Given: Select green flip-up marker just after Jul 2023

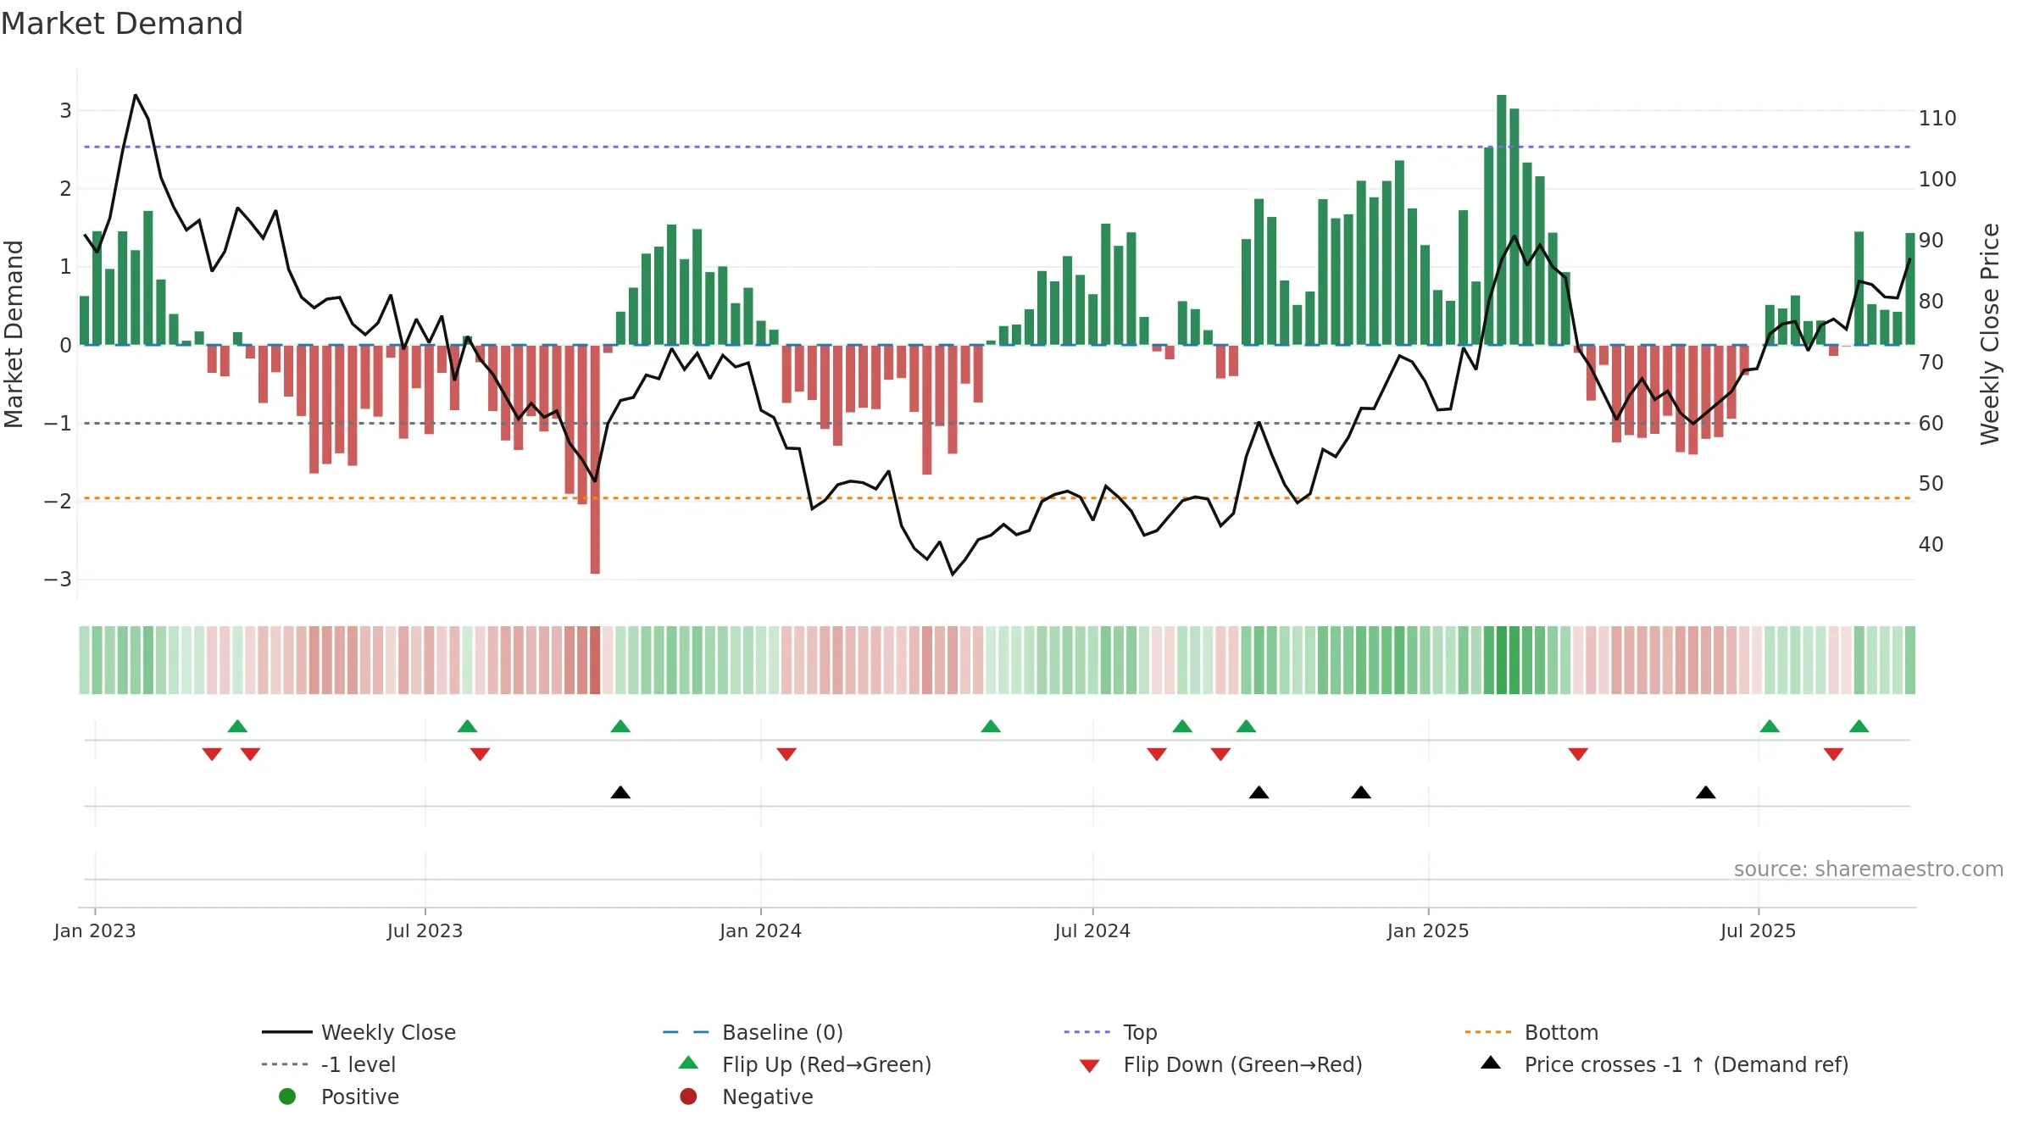Looking at the screenshot, I should coord(467,726).
